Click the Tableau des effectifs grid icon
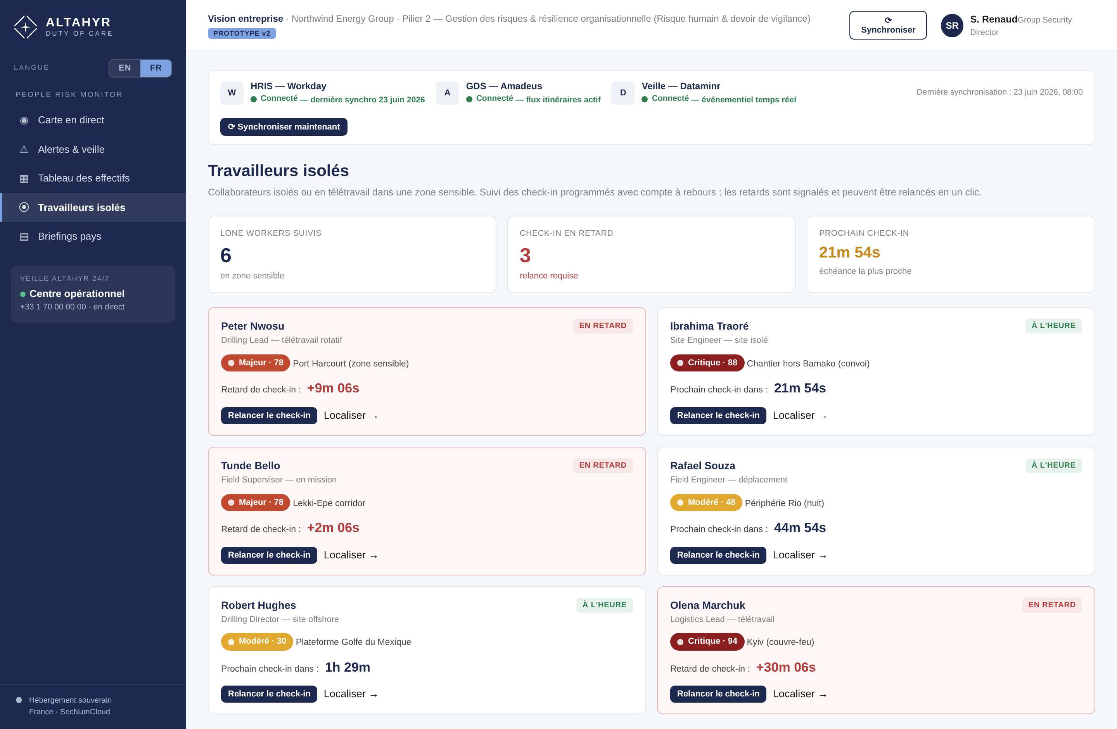The width and height of the screenshot is (1117, 729). click(x=24, y=178)
